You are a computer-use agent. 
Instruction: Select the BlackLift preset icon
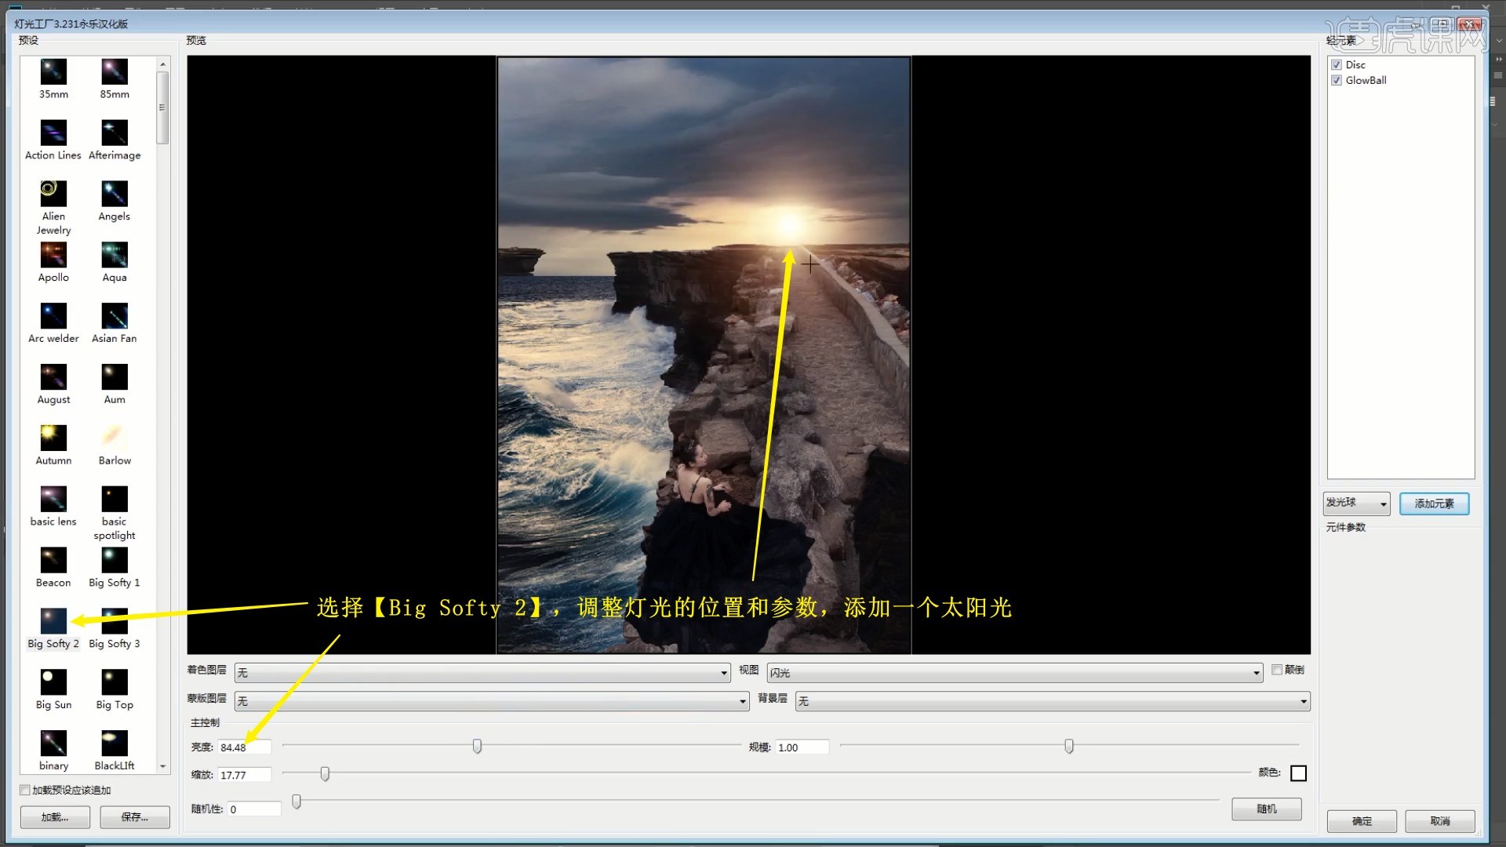click(115, 743)
